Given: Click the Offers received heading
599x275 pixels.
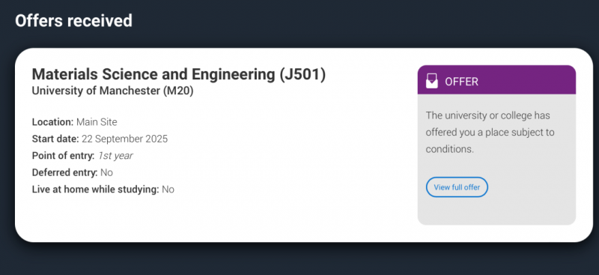Looking at the screenshot, I should click(73, 21).
